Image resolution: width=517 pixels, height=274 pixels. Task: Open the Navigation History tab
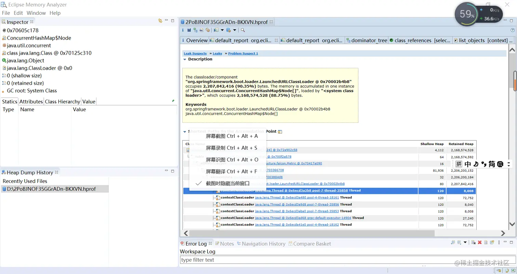tap(261, 244)
